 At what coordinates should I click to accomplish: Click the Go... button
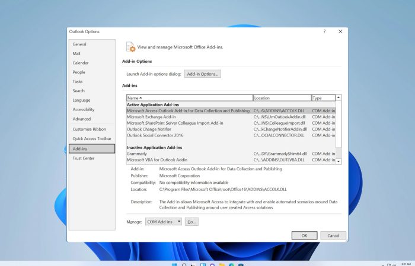pos(191,222)
